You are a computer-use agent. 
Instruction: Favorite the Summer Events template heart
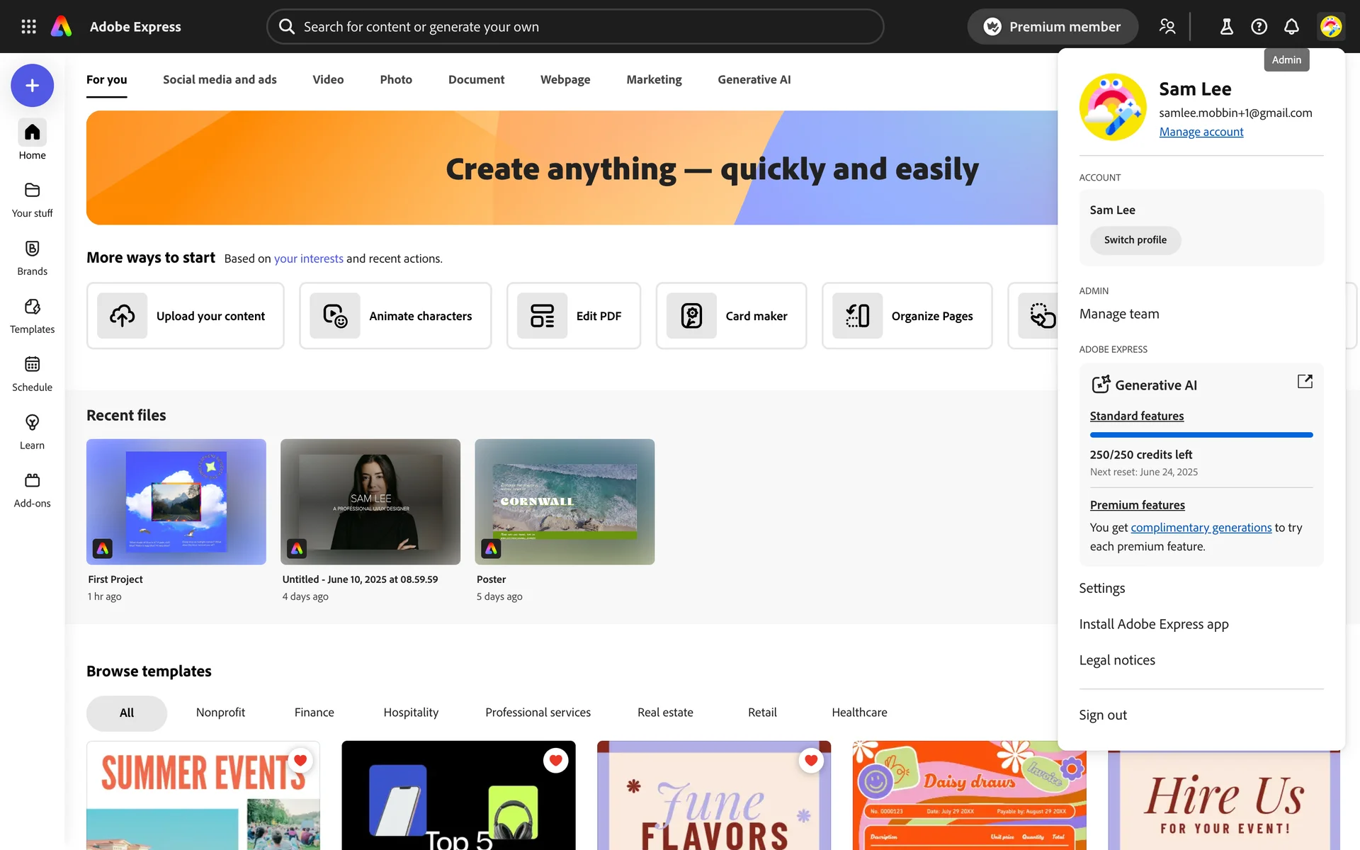click(300, 760)
